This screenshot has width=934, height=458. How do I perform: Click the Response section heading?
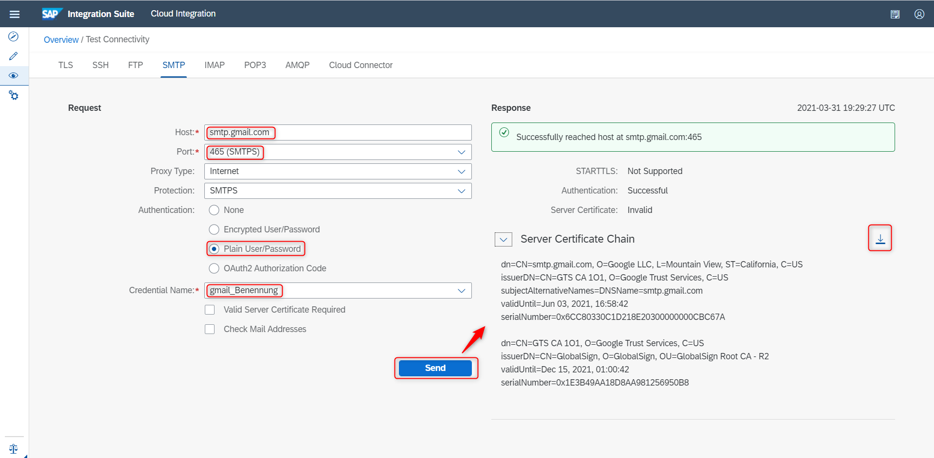coord(511,108)
